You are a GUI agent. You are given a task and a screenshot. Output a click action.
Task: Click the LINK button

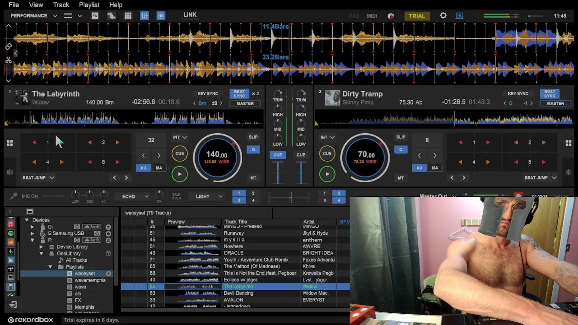(x=190, y=15)
